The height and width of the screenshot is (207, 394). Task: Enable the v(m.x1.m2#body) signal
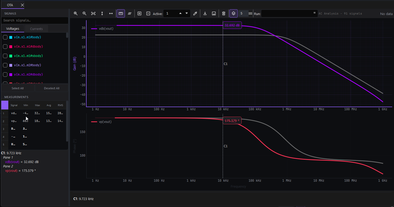pyautogui.click(x=5, y=65)
